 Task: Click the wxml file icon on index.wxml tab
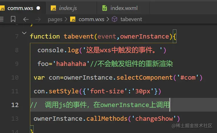click(104, 8)
